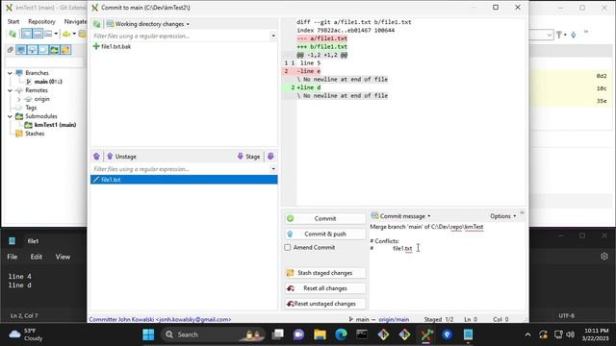Select the staged file1.txt entry
This screenshot has height=346, width=616.
coord(184,180)
